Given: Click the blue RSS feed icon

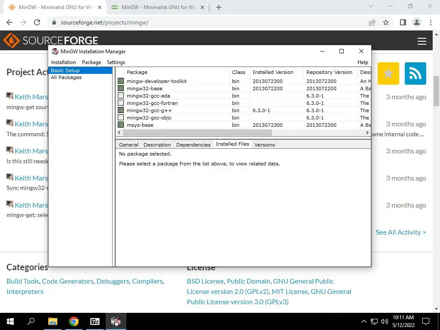Looking at the screenshot, I should (x=416, y=73).
